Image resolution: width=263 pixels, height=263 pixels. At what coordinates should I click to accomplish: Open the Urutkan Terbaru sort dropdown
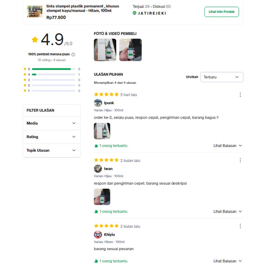(222, 77)
